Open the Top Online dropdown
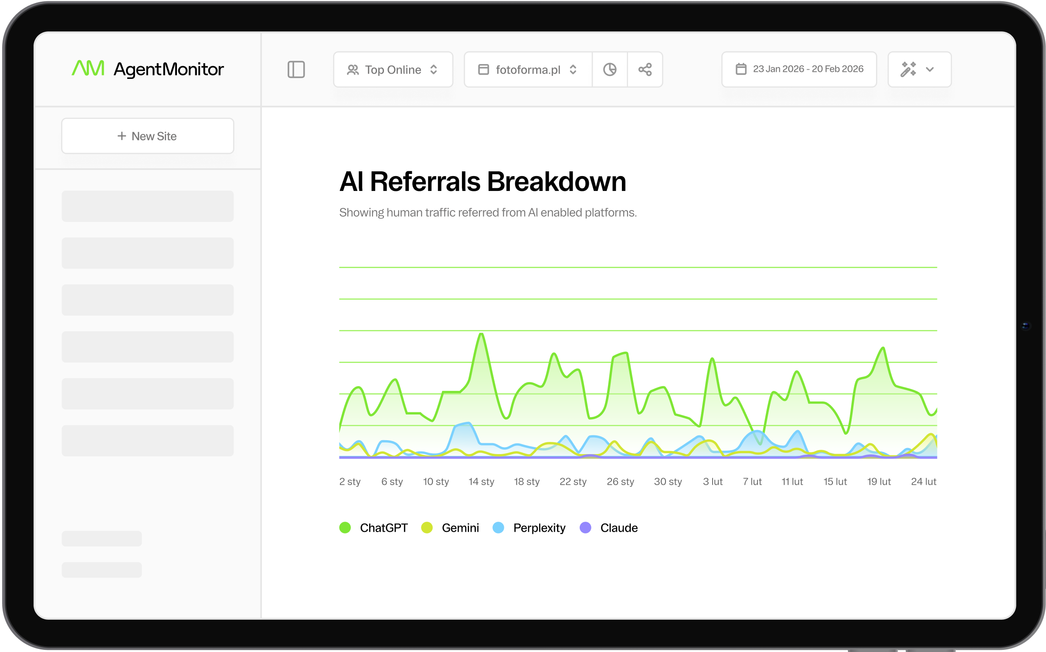 coord(393,69)
